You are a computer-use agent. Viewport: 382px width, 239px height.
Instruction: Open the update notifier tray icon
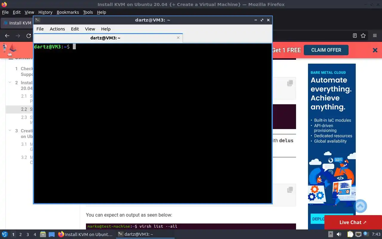(x=366, y=234)
